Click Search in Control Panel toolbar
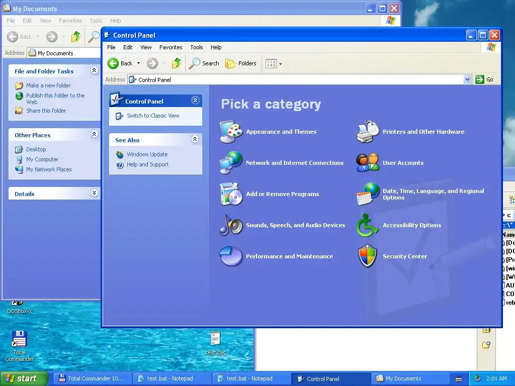 [x=204, y=63]
